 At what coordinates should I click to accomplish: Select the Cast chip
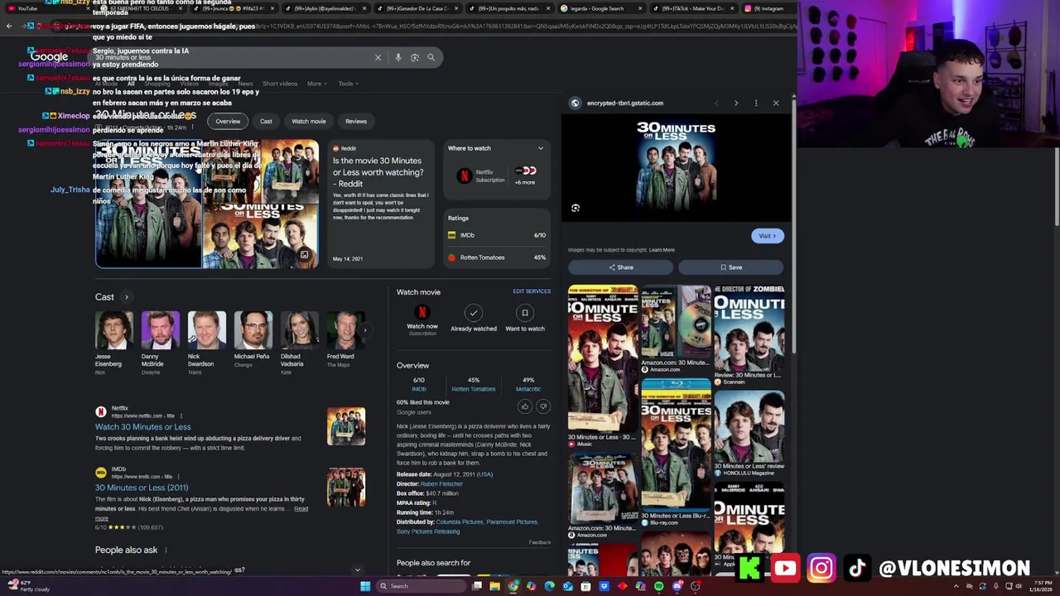266,122
